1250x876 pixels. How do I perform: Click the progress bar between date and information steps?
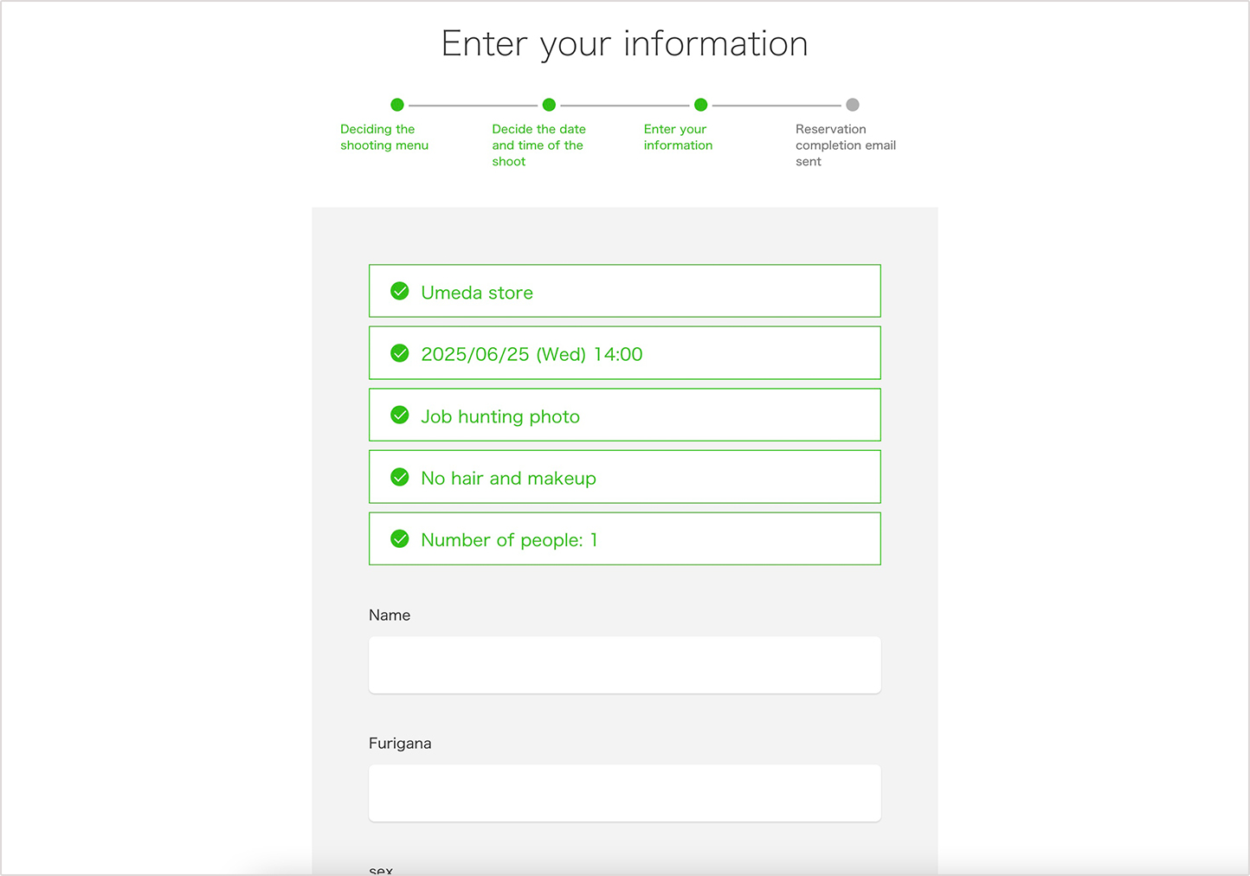(x=625, y=104)
